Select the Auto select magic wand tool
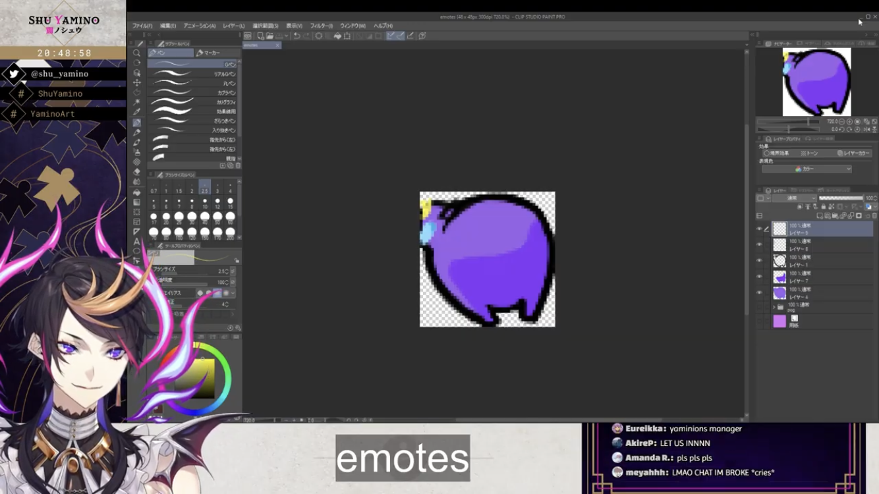879x494 pixels. click(x=136, y=102)
